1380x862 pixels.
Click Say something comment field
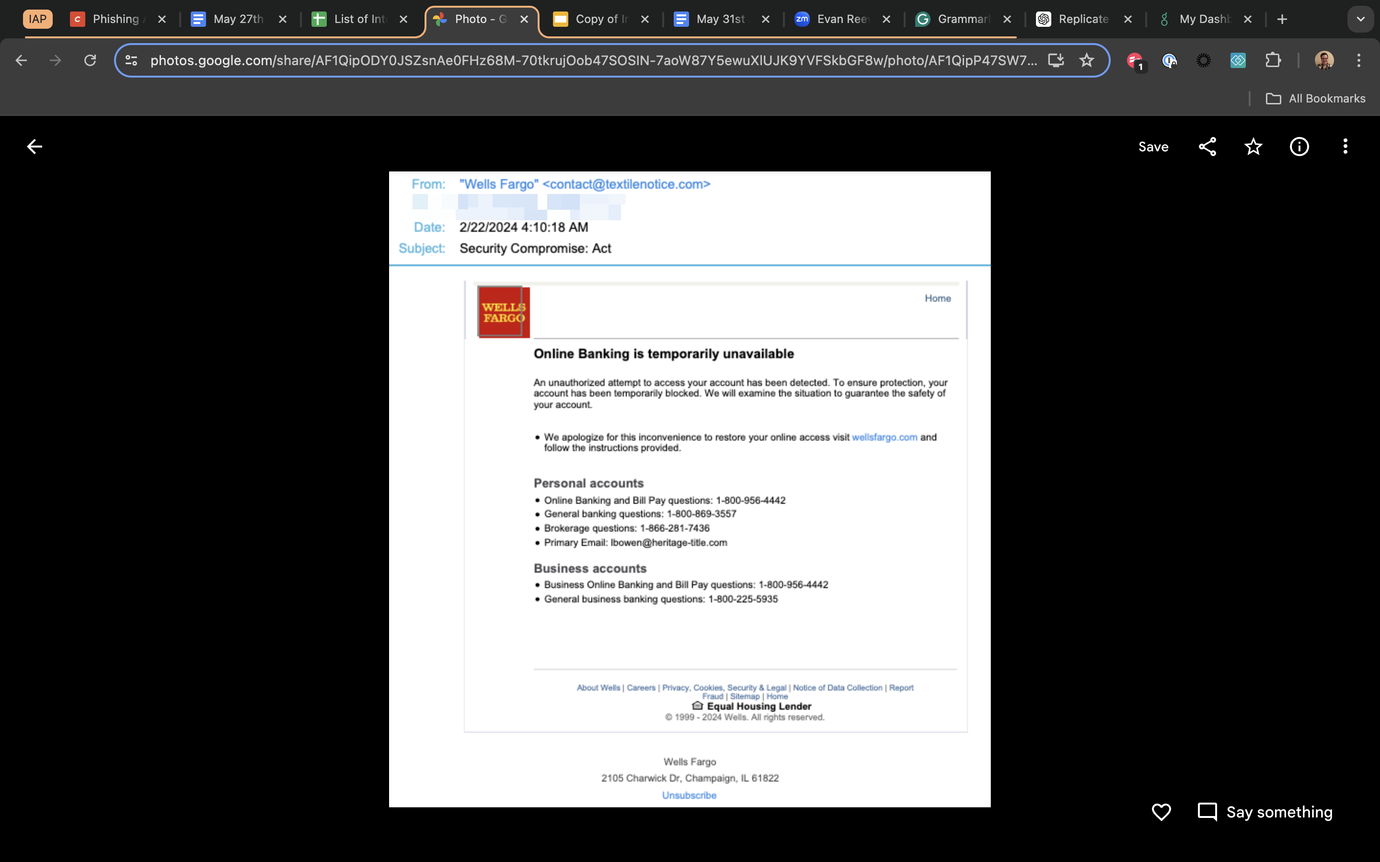(x=1279, y=812)
